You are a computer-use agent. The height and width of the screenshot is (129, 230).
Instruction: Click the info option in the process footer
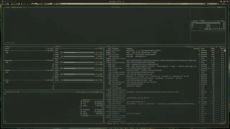117,124
